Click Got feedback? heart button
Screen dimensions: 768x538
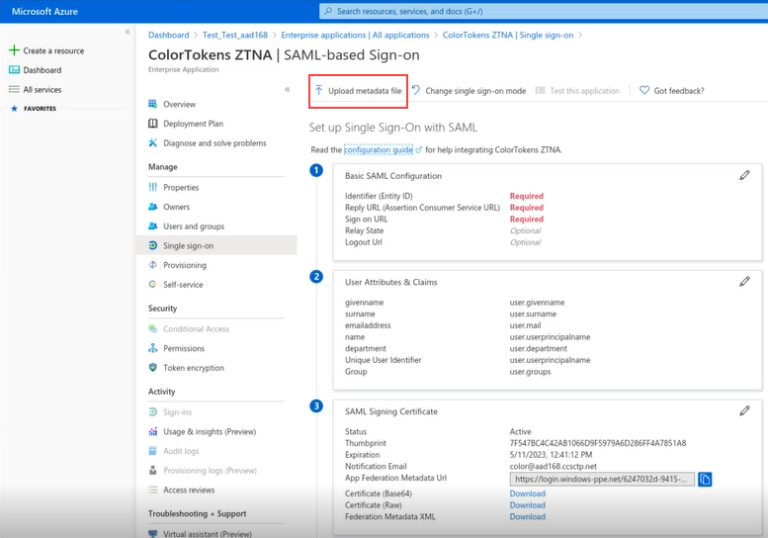point(672,91)
